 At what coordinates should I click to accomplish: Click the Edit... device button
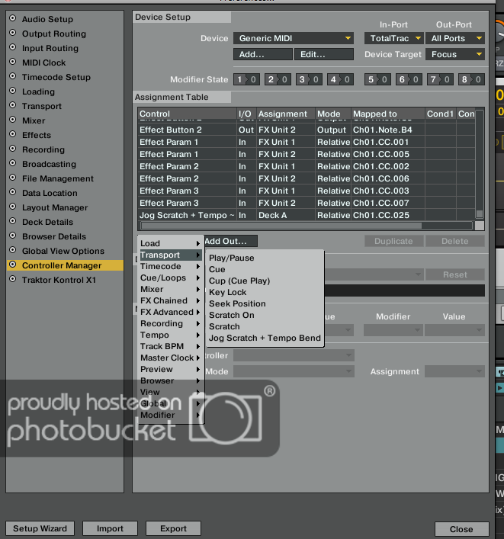click(324, 54)
